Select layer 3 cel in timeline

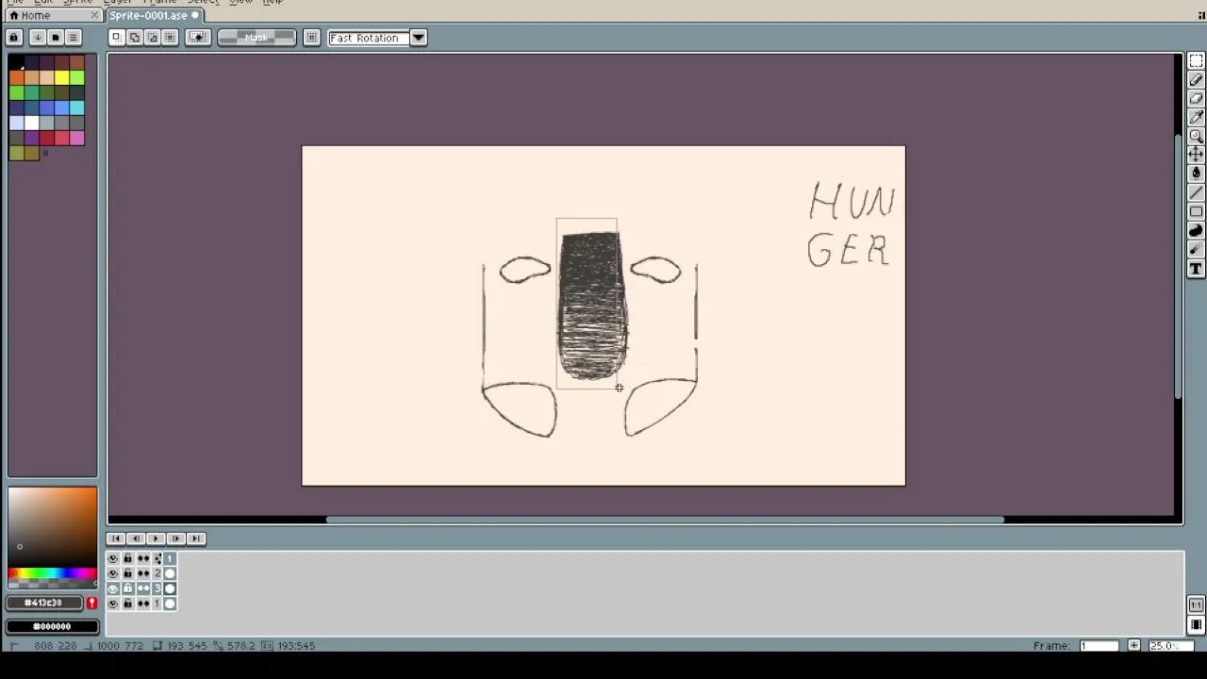tap(170, 588)
